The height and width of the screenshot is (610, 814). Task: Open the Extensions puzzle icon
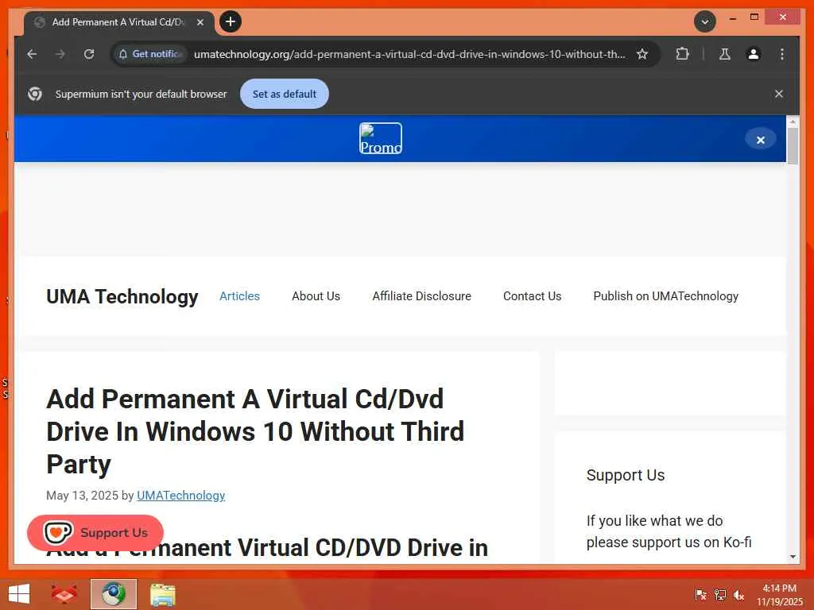pos(682,54)
